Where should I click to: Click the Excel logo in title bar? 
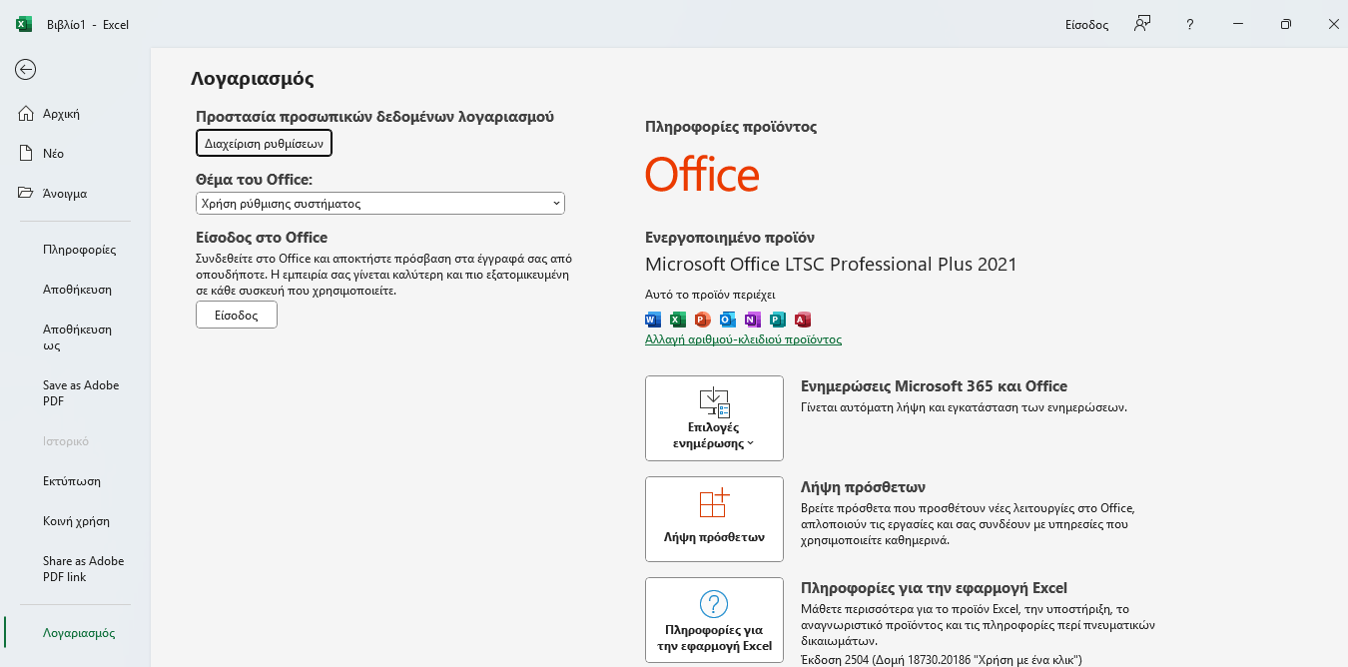[24, 24]
